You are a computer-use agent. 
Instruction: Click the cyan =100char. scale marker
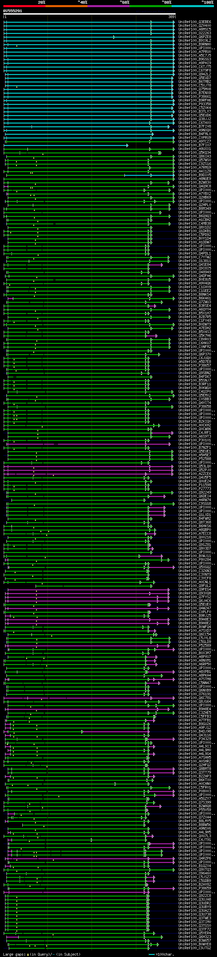(x=152, y=954)
